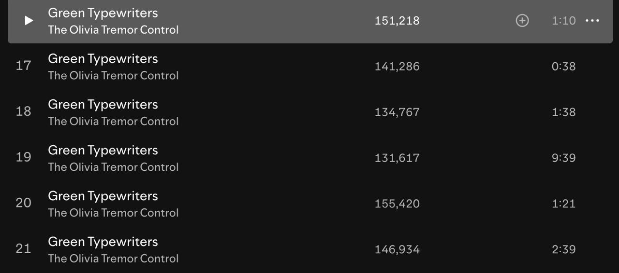Image resolution: width=619 pixels, height=273 pixels.
Task: Click the title of the 9:39 track
Action: pyautogui.click(x=103, y=150)
